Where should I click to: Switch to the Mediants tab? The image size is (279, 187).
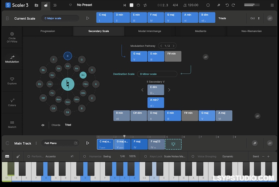pyautogui.click(x=201, y=31)
